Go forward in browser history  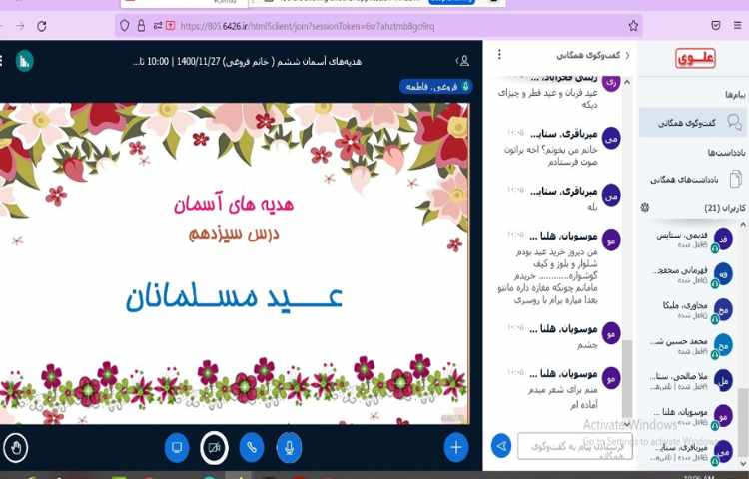coord(20,26)
